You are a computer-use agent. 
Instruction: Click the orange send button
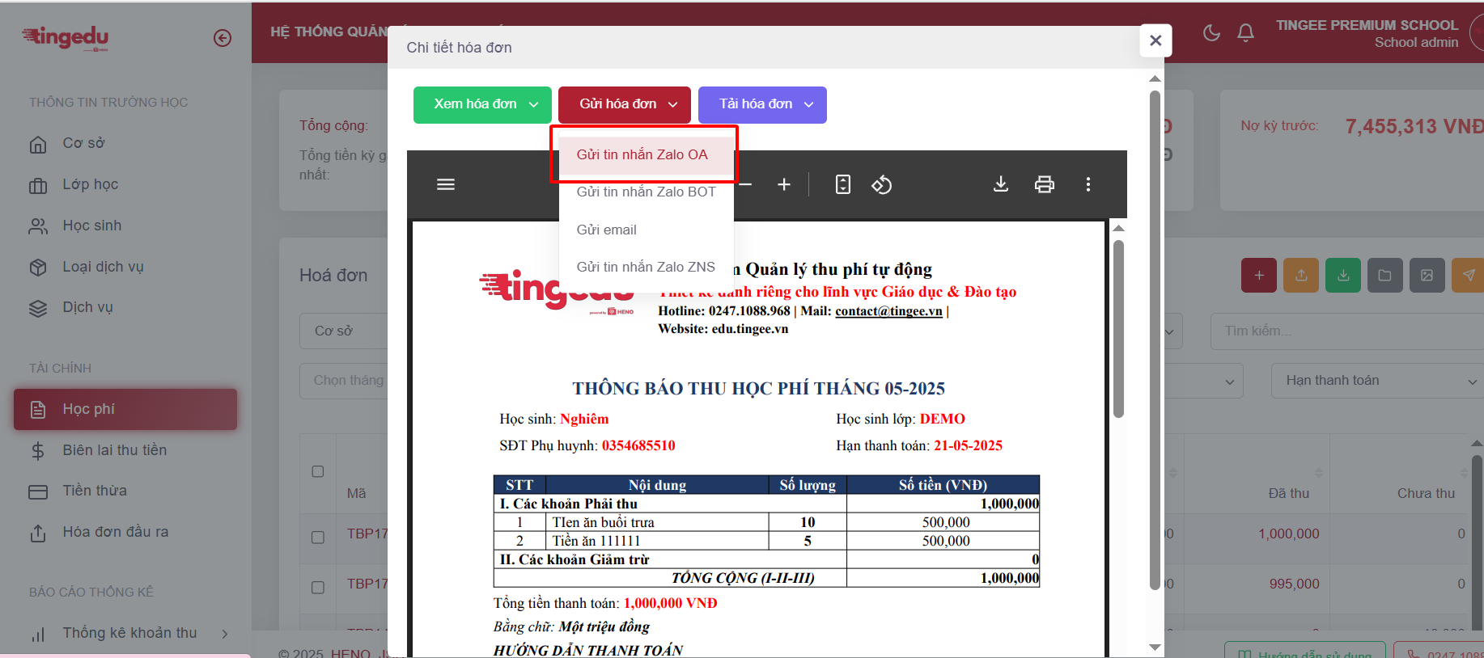[1468, 276]
